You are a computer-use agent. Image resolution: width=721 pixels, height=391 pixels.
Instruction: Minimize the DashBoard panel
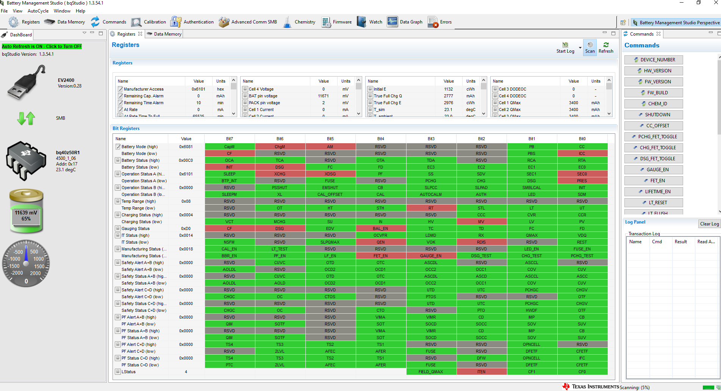(92, 33)
